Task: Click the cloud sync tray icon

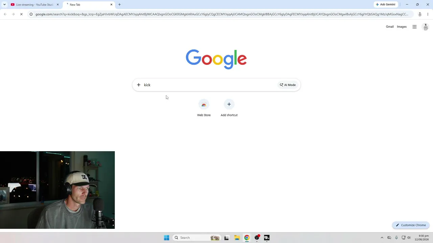Action: pyautogui.click(x=389, y=238)
